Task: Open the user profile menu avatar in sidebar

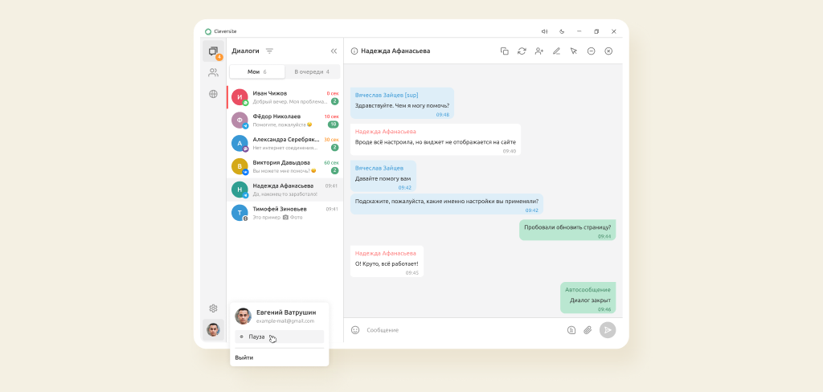Action: pos(213,329)
